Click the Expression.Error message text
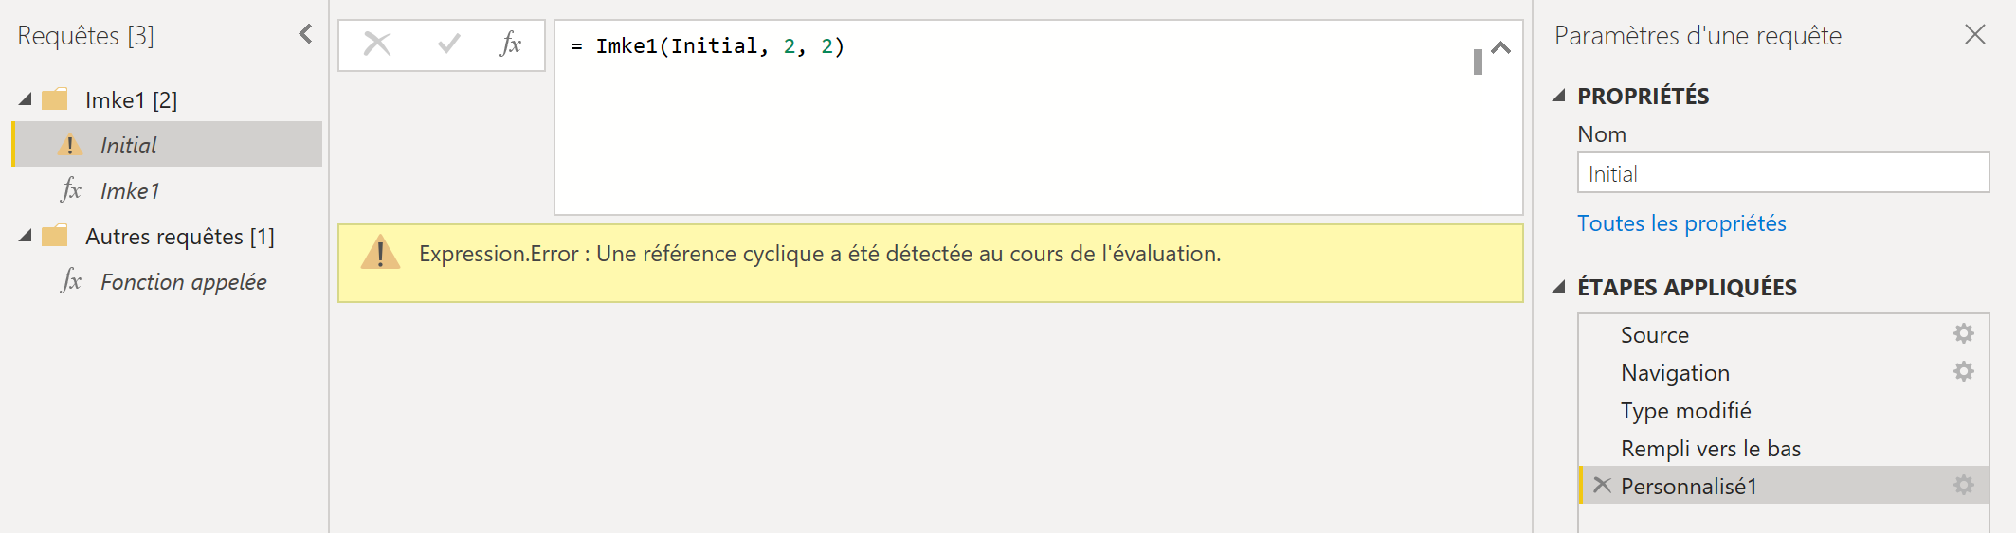This screenshot has width=2016, height=533. point(820,254)
